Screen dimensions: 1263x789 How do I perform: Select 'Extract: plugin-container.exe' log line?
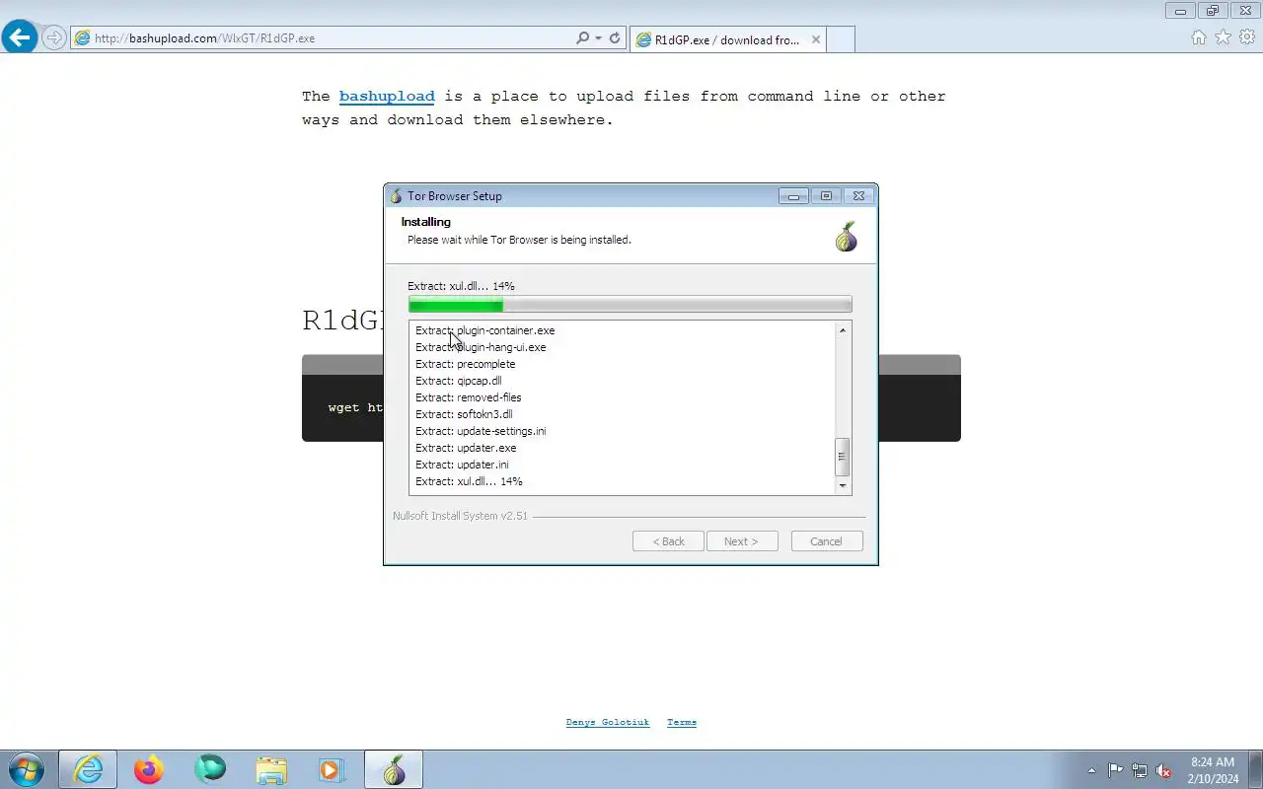click(484, 330)
